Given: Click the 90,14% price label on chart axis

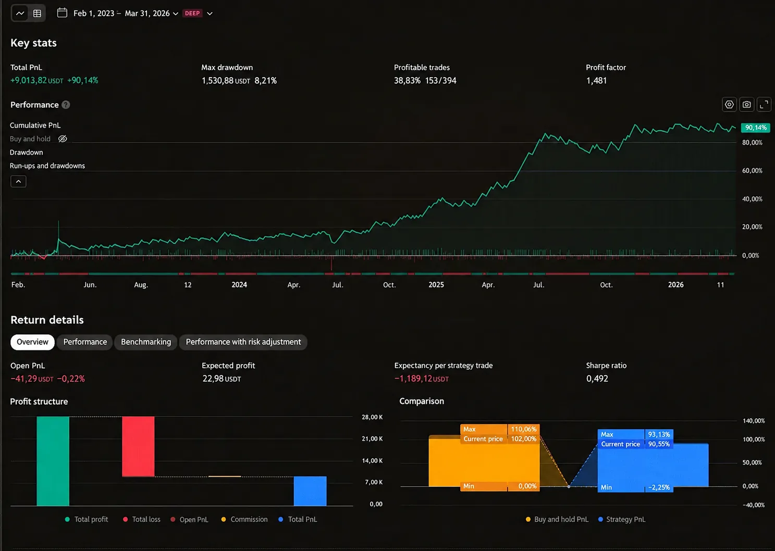Looking at the screenshot, I should (756, 128).
